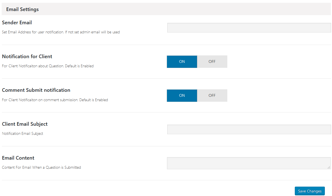Image resolution: width=332 pixels, height=196 pixels.
Task: Click the 'Notificaiton on comment submission' description text
Action: coord(55,100)
